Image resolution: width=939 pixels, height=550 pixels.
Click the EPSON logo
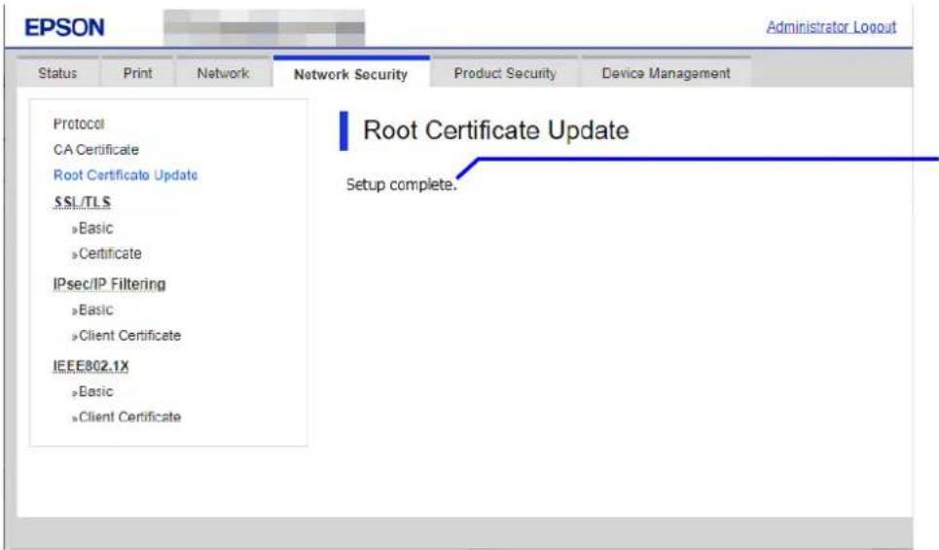(x=64, y=27)
